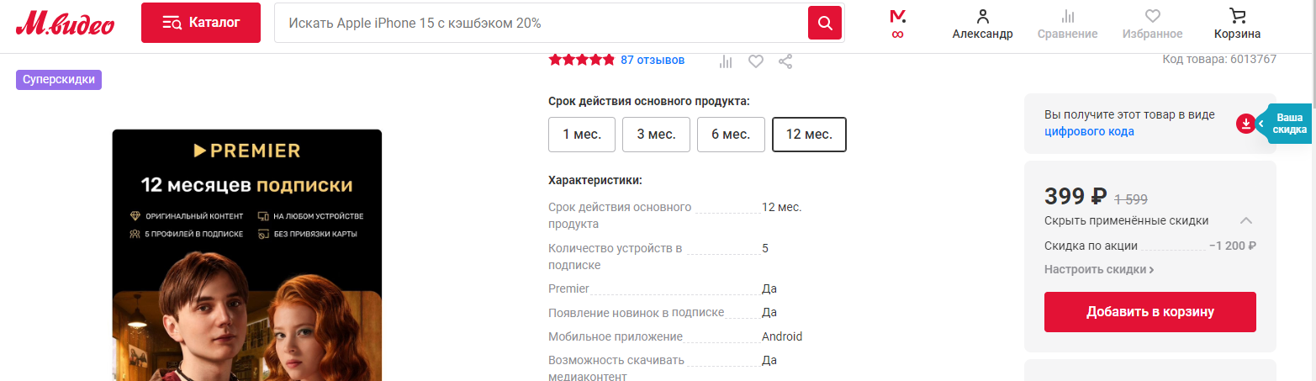Viewport: 1316px width, 381px height.
Task: Open the M bonus infinity icon
Action: (x=897, y=24)
